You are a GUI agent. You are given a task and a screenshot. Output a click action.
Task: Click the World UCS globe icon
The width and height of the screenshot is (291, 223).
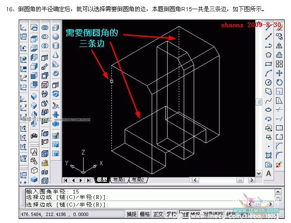[23, 59]
